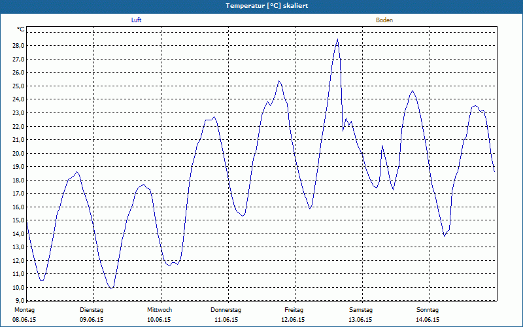The width and height of the screenshot is (523, 327).
Task: Click the Sonntag day label
Action: [428, 309]
